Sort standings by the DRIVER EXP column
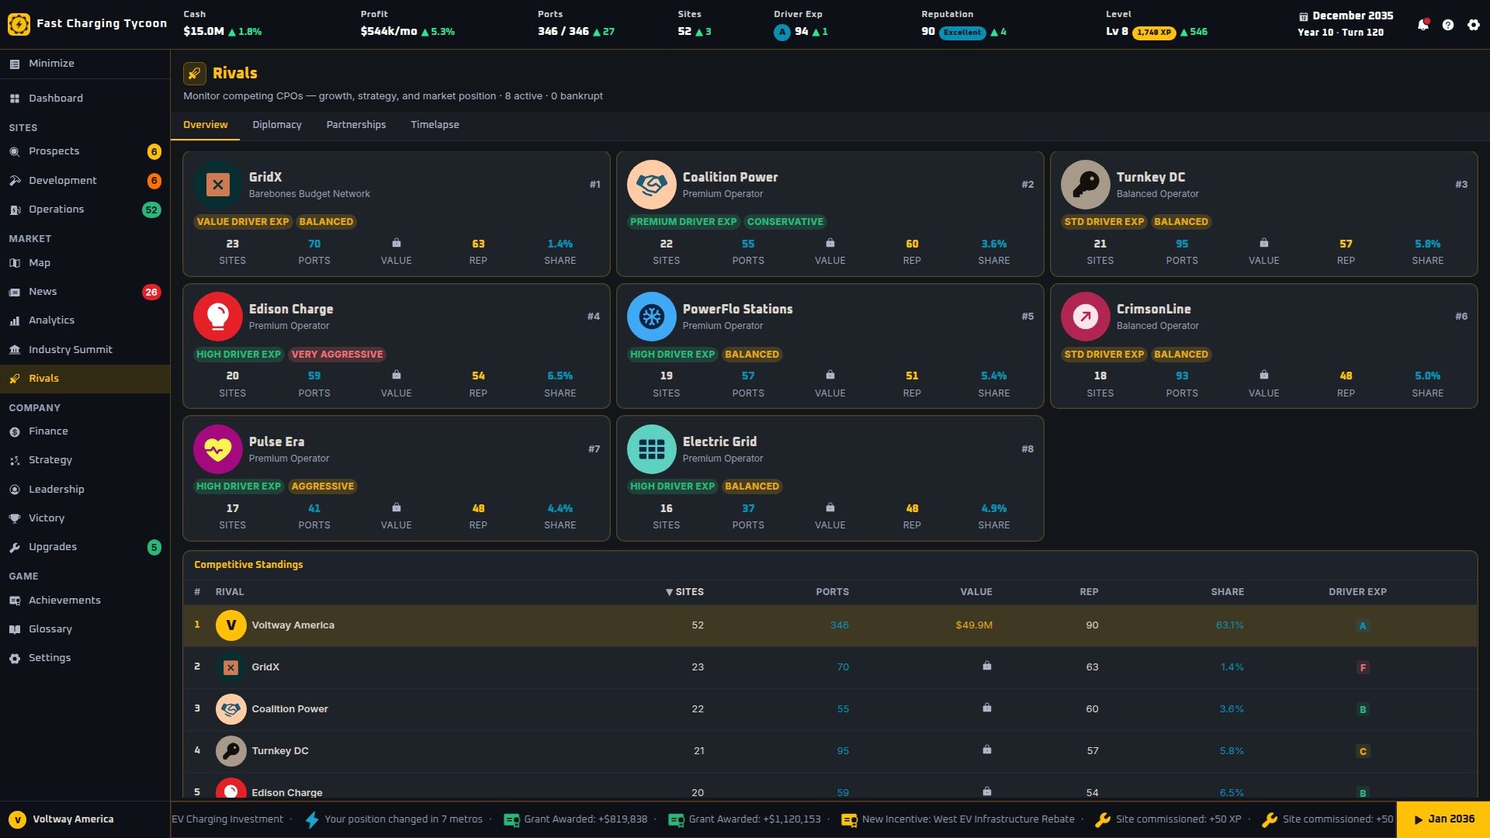This screenshot has height=838, width=1490. coord(1357,592)
